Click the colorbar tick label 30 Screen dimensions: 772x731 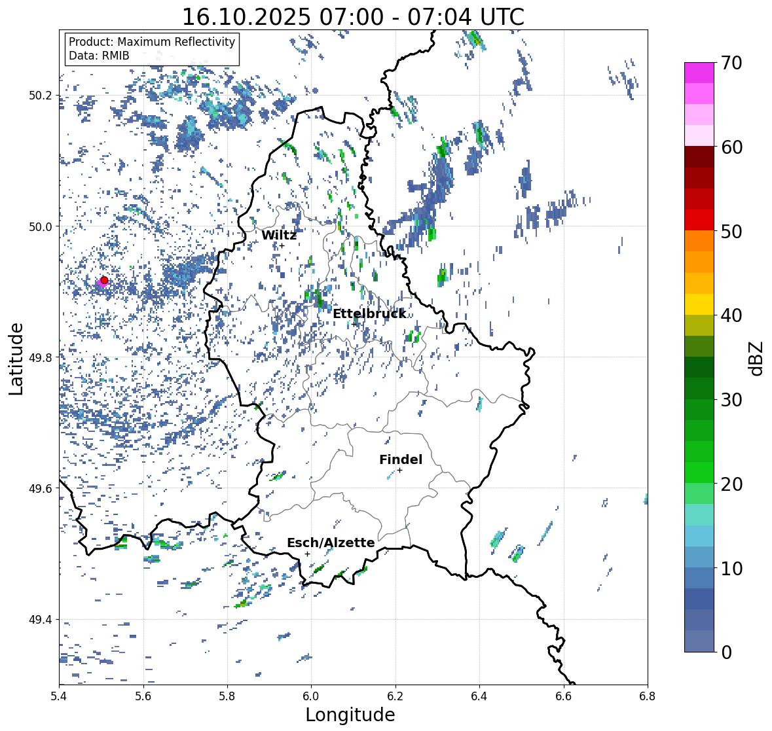pyautogui.click(x=731, y=400)
